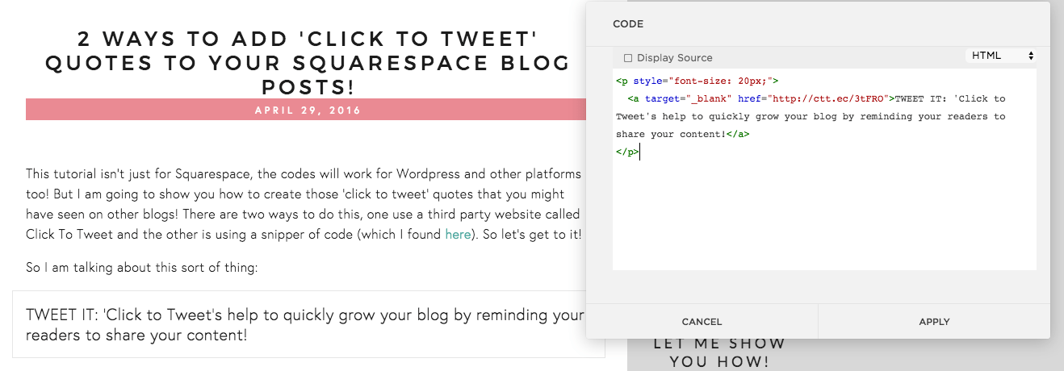This screenshot has width=1064, height=371.
Task: Click the 'share your content!' code line
Action: tap(682, 134)
